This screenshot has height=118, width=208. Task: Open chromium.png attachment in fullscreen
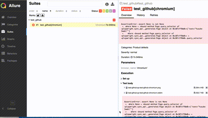tap(207, 87)
